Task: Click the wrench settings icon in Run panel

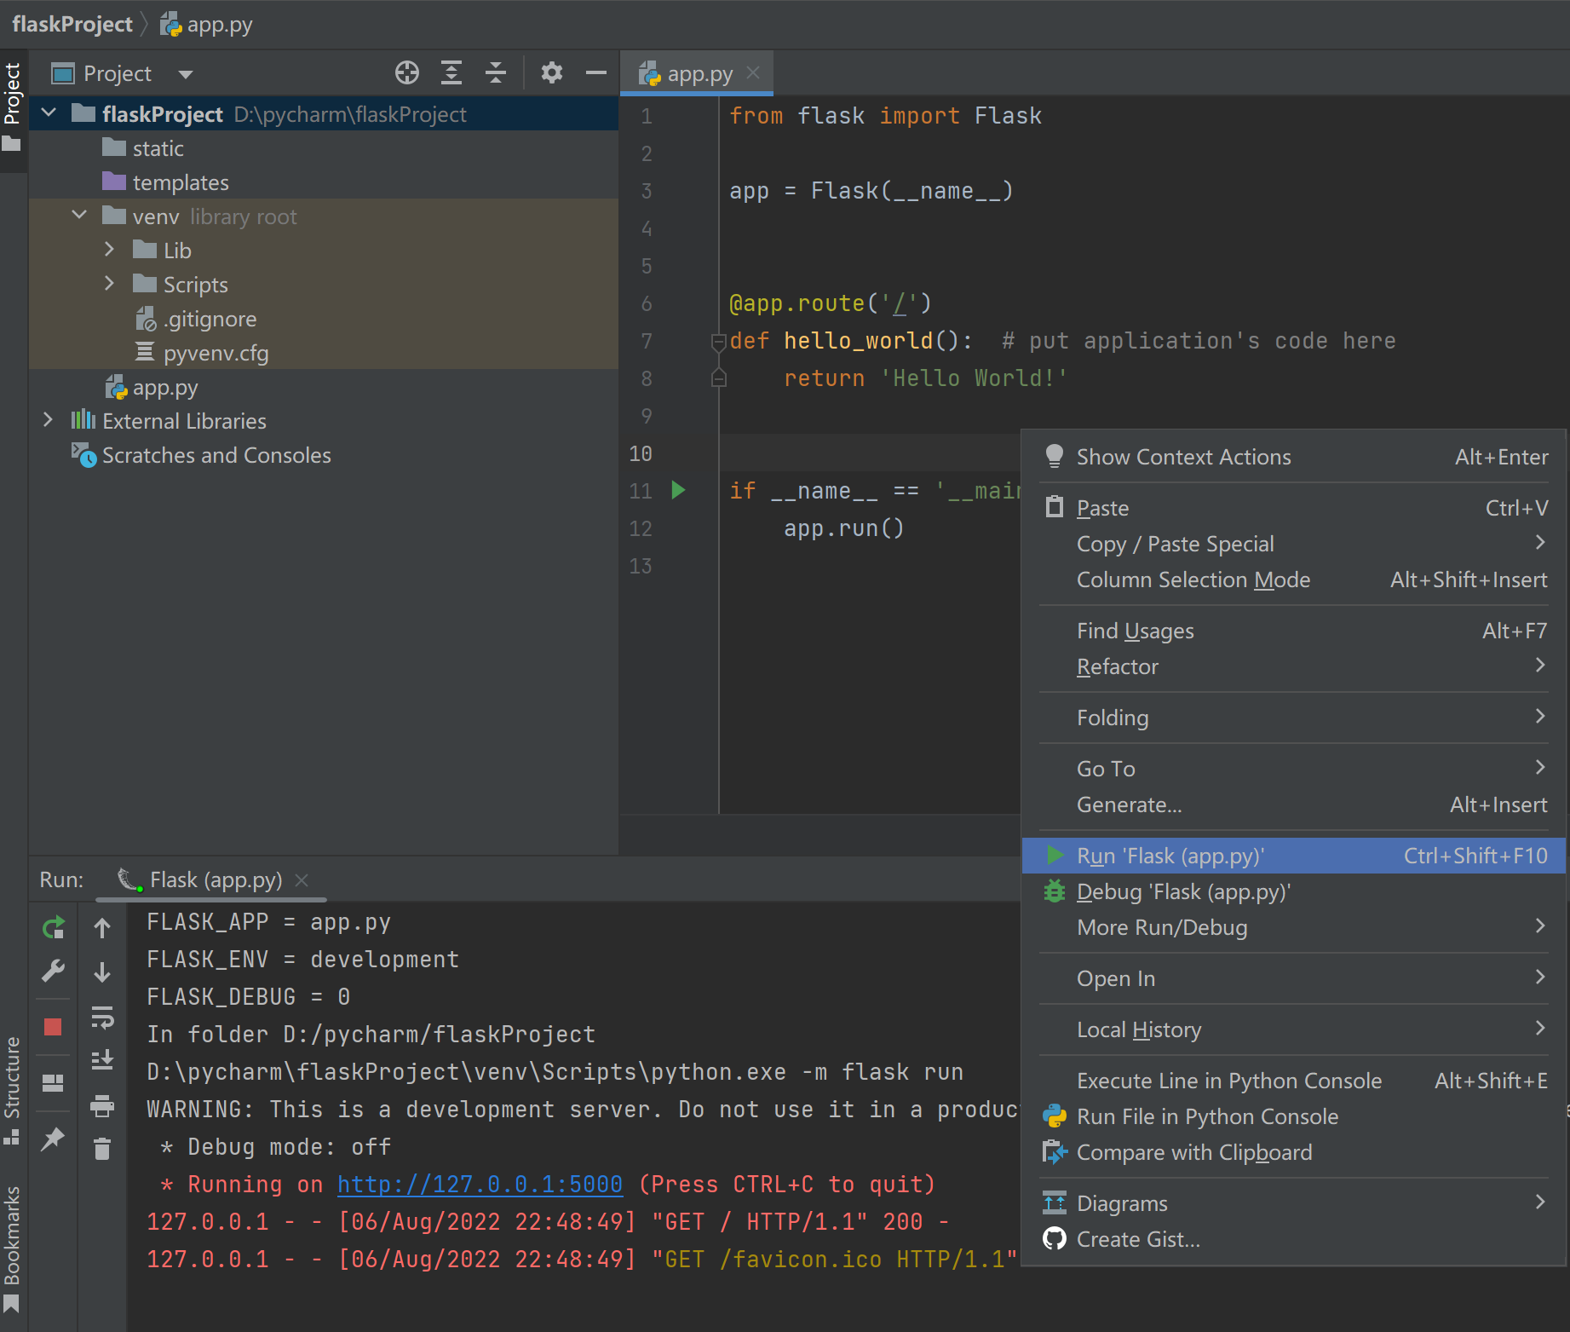Action: point(54,971)
